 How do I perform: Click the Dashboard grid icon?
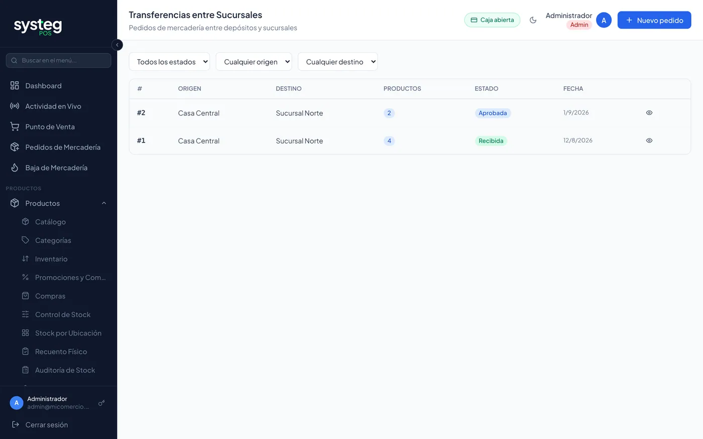tap(15, 86)
